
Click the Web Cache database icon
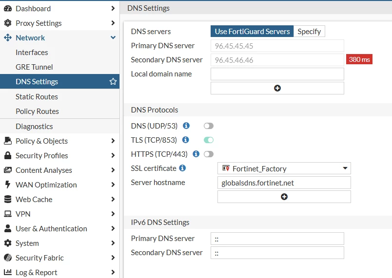pos(8,199)
